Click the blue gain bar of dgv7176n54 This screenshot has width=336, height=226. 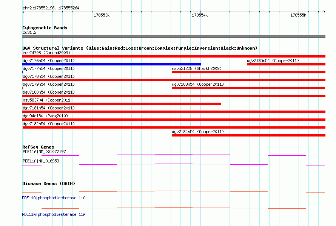click(111, 64)
